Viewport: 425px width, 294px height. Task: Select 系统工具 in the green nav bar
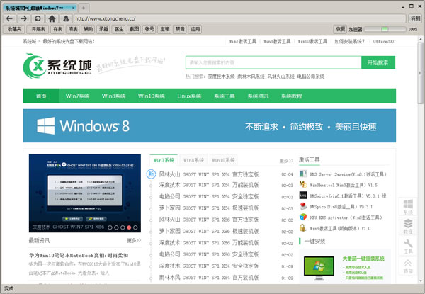click(225, 96)
